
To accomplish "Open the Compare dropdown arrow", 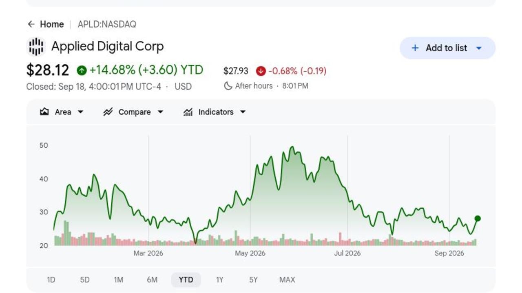I will pyautogui.click(x=160, y=112).
